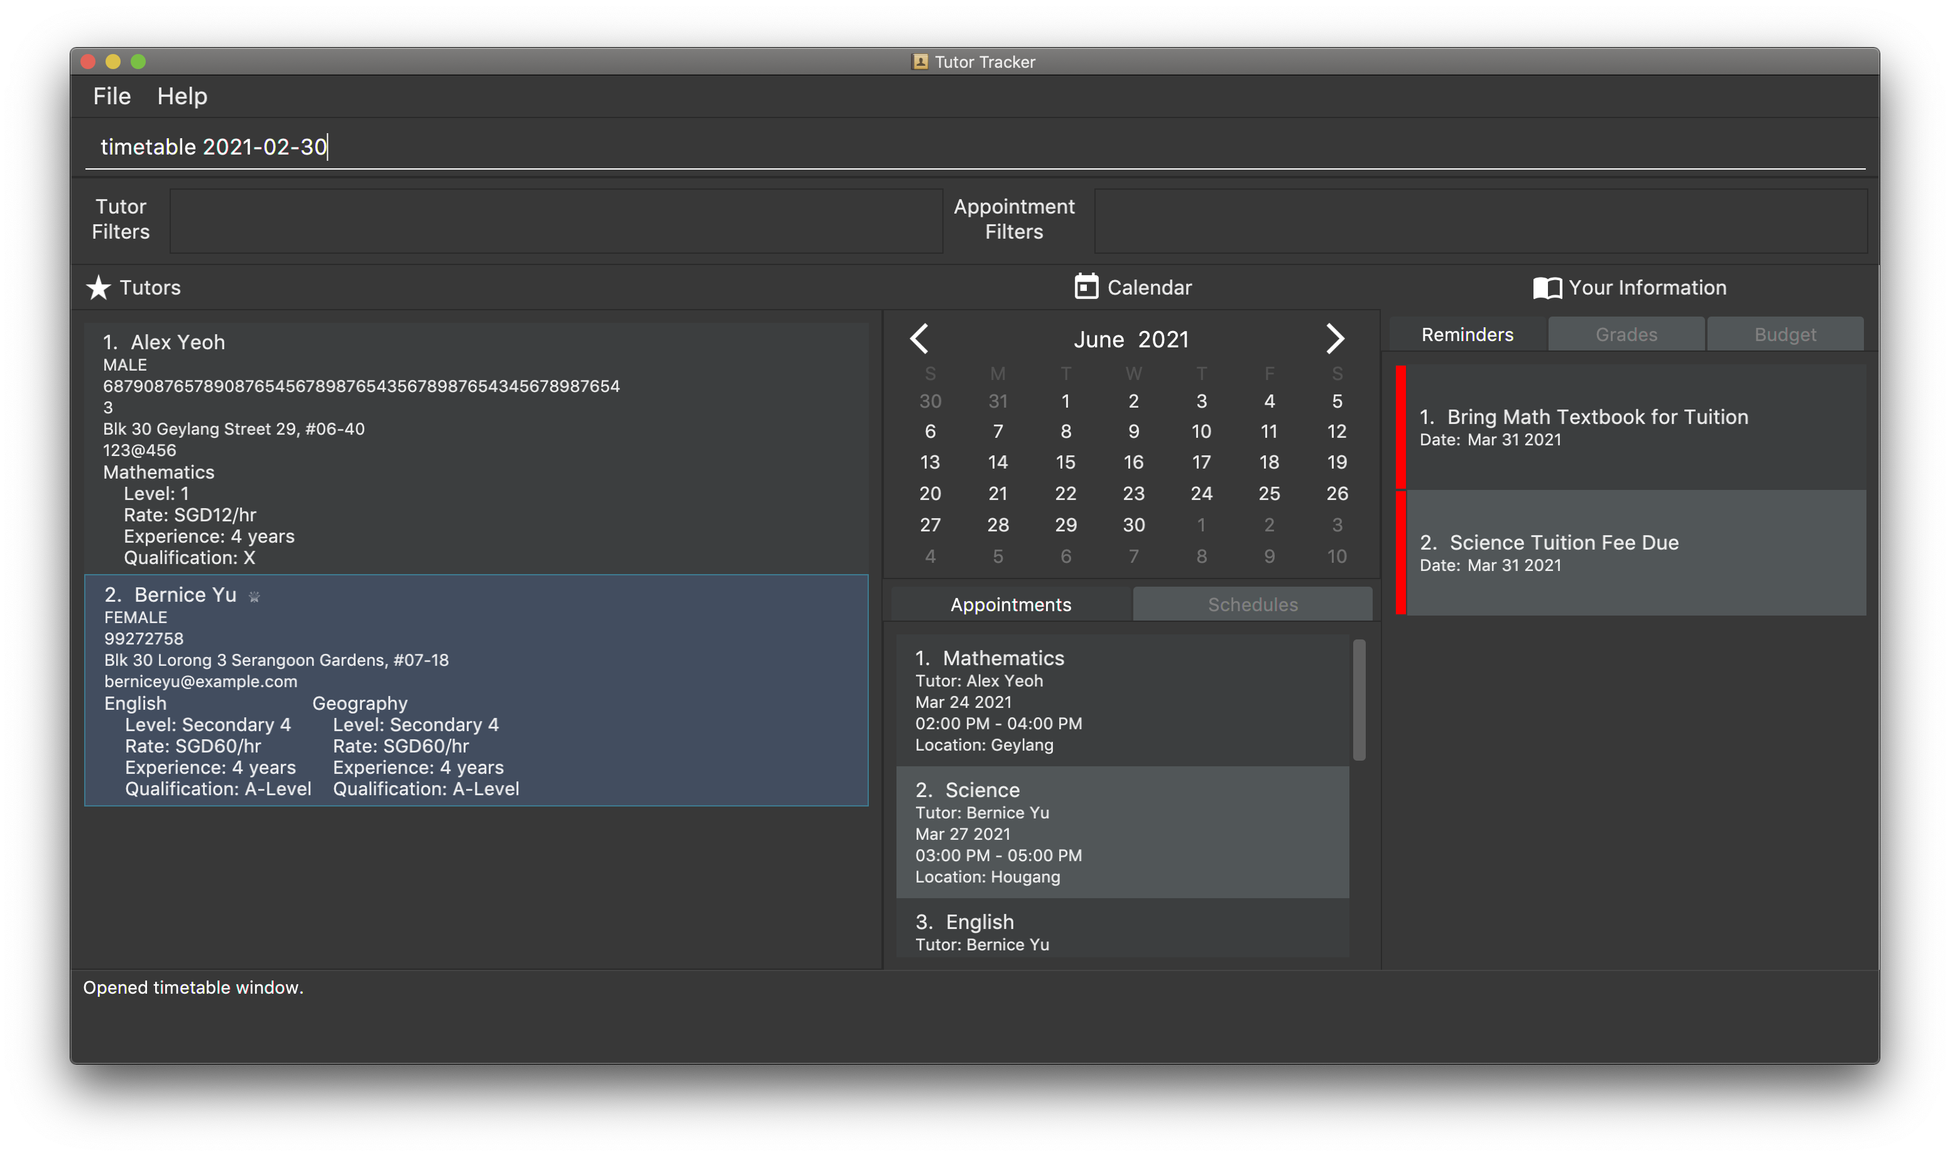Switch to the Grades tab
Screen dimensions: 1950x1157
(x=1626, y=334)
